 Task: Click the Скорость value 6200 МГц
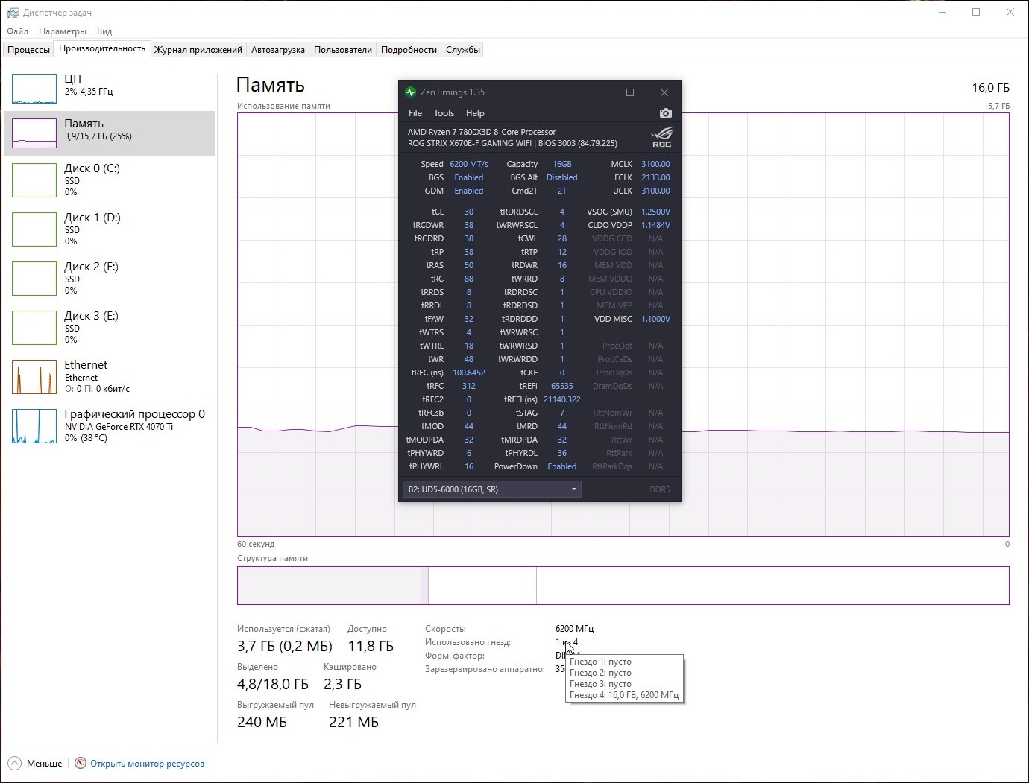point(575,629)
